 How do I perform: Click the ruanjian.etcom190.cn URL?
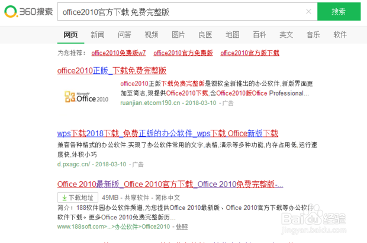click(150, 103)
